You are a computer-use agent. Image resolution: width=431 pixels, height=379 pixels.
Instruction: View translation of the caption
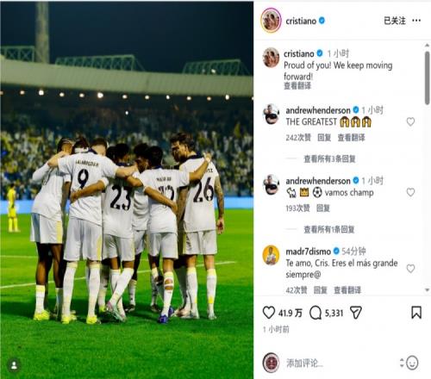click(297, 85)
